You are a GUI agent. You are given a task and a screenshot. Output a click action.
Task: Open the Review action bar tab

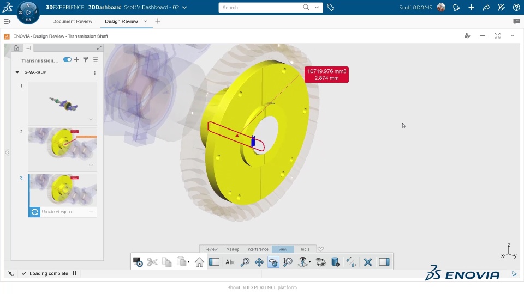[211, 249]
